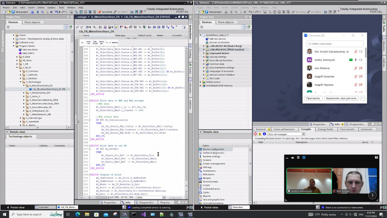Open the PLCSIM icon on the taskbar
387x218 pixels.
[181, 214]
